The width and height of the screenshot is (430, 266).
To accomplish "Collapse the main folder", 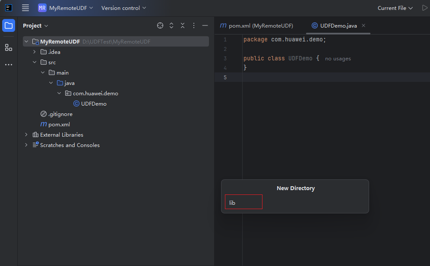I will click(43, 72).
